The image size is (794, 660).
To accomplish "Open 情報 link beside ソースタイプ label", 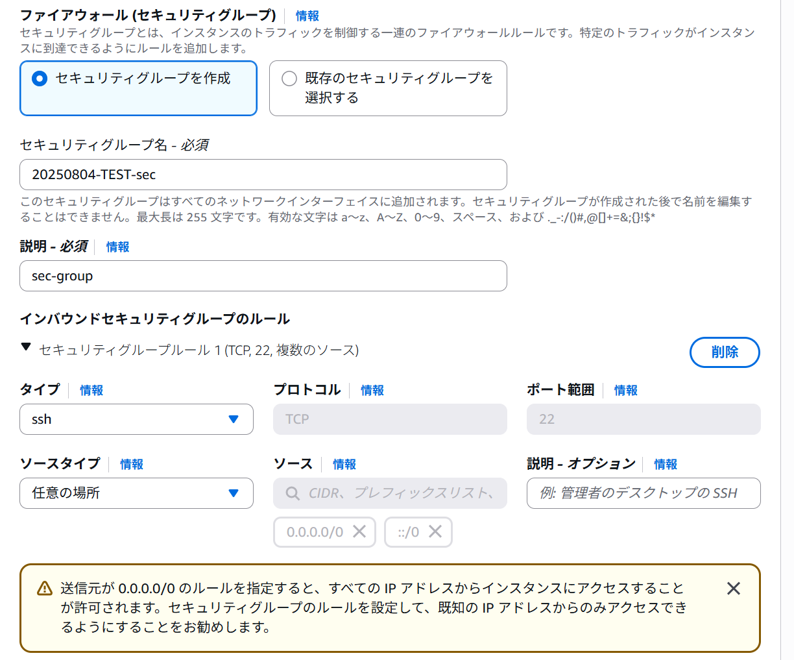I will (x=132, y=464).
